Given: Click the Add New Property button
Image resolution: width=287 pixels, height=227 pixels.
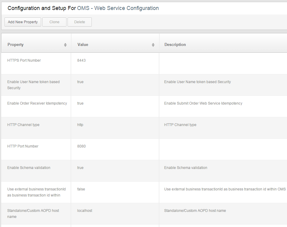Looking at the screenshot, I should coord(23,22).
